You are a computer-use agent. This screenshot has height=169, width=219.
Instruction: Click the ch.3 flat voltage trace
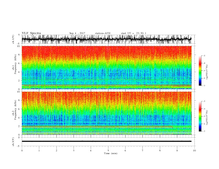tap(106, 141)
